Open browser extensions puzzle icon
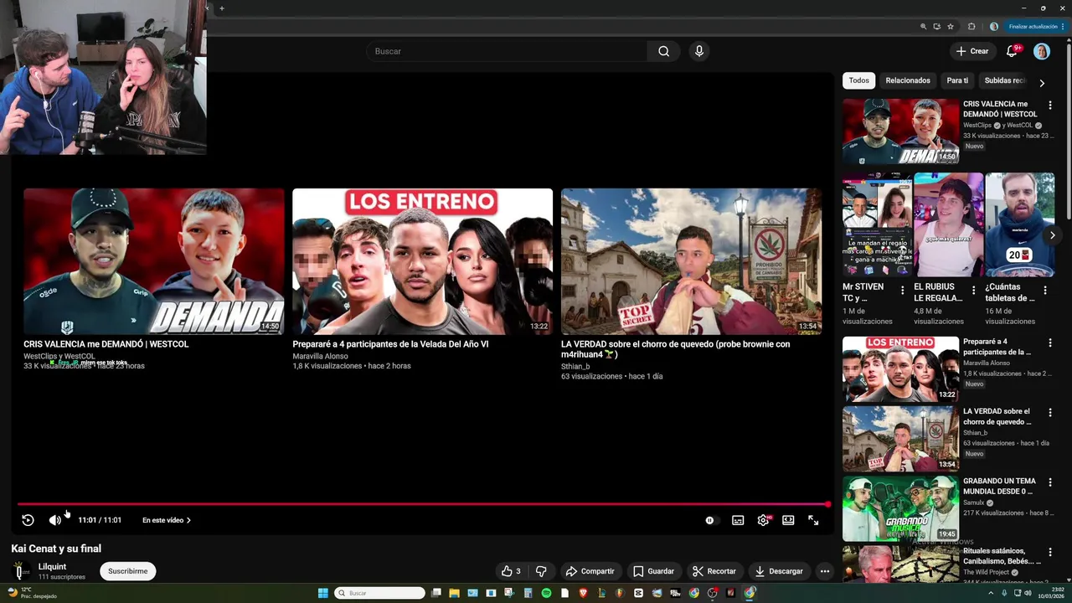 (971, 26)
